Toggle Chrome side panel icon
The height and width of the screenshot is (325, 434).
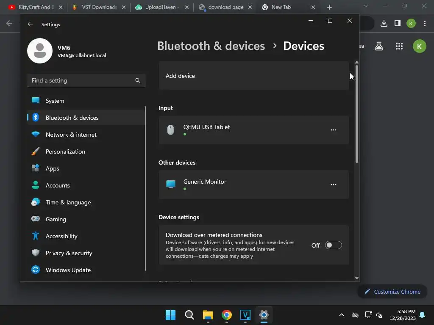(398, 24)
